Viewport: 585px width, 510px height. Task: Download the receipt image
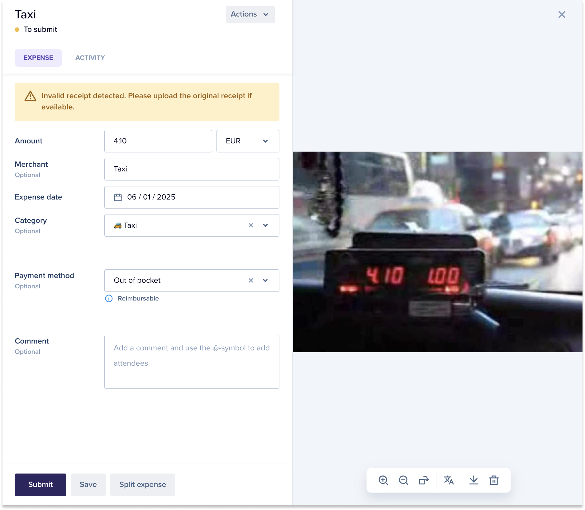[473, 480]
